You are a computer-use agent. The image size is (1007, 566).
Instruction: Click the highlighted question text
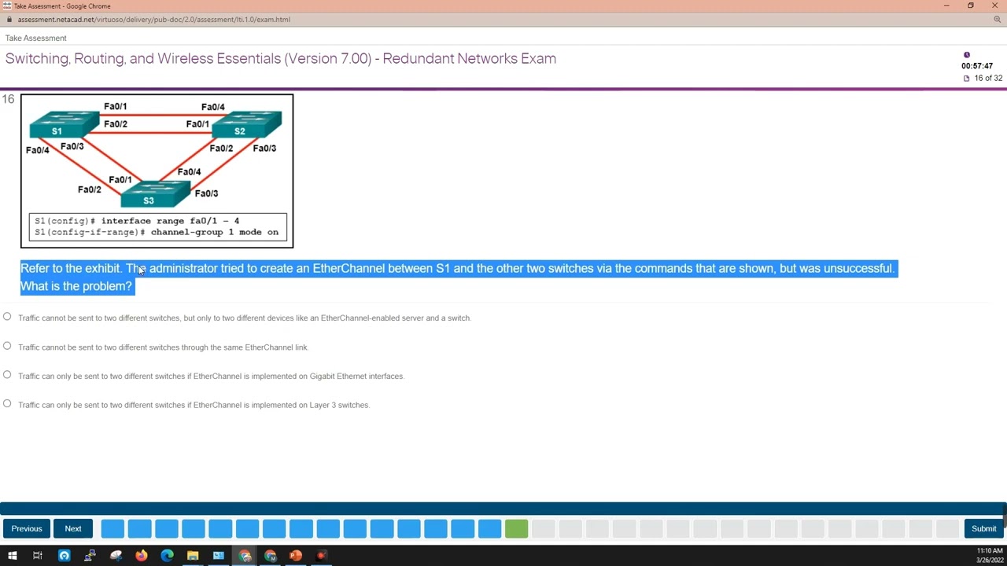click(459, 277)
